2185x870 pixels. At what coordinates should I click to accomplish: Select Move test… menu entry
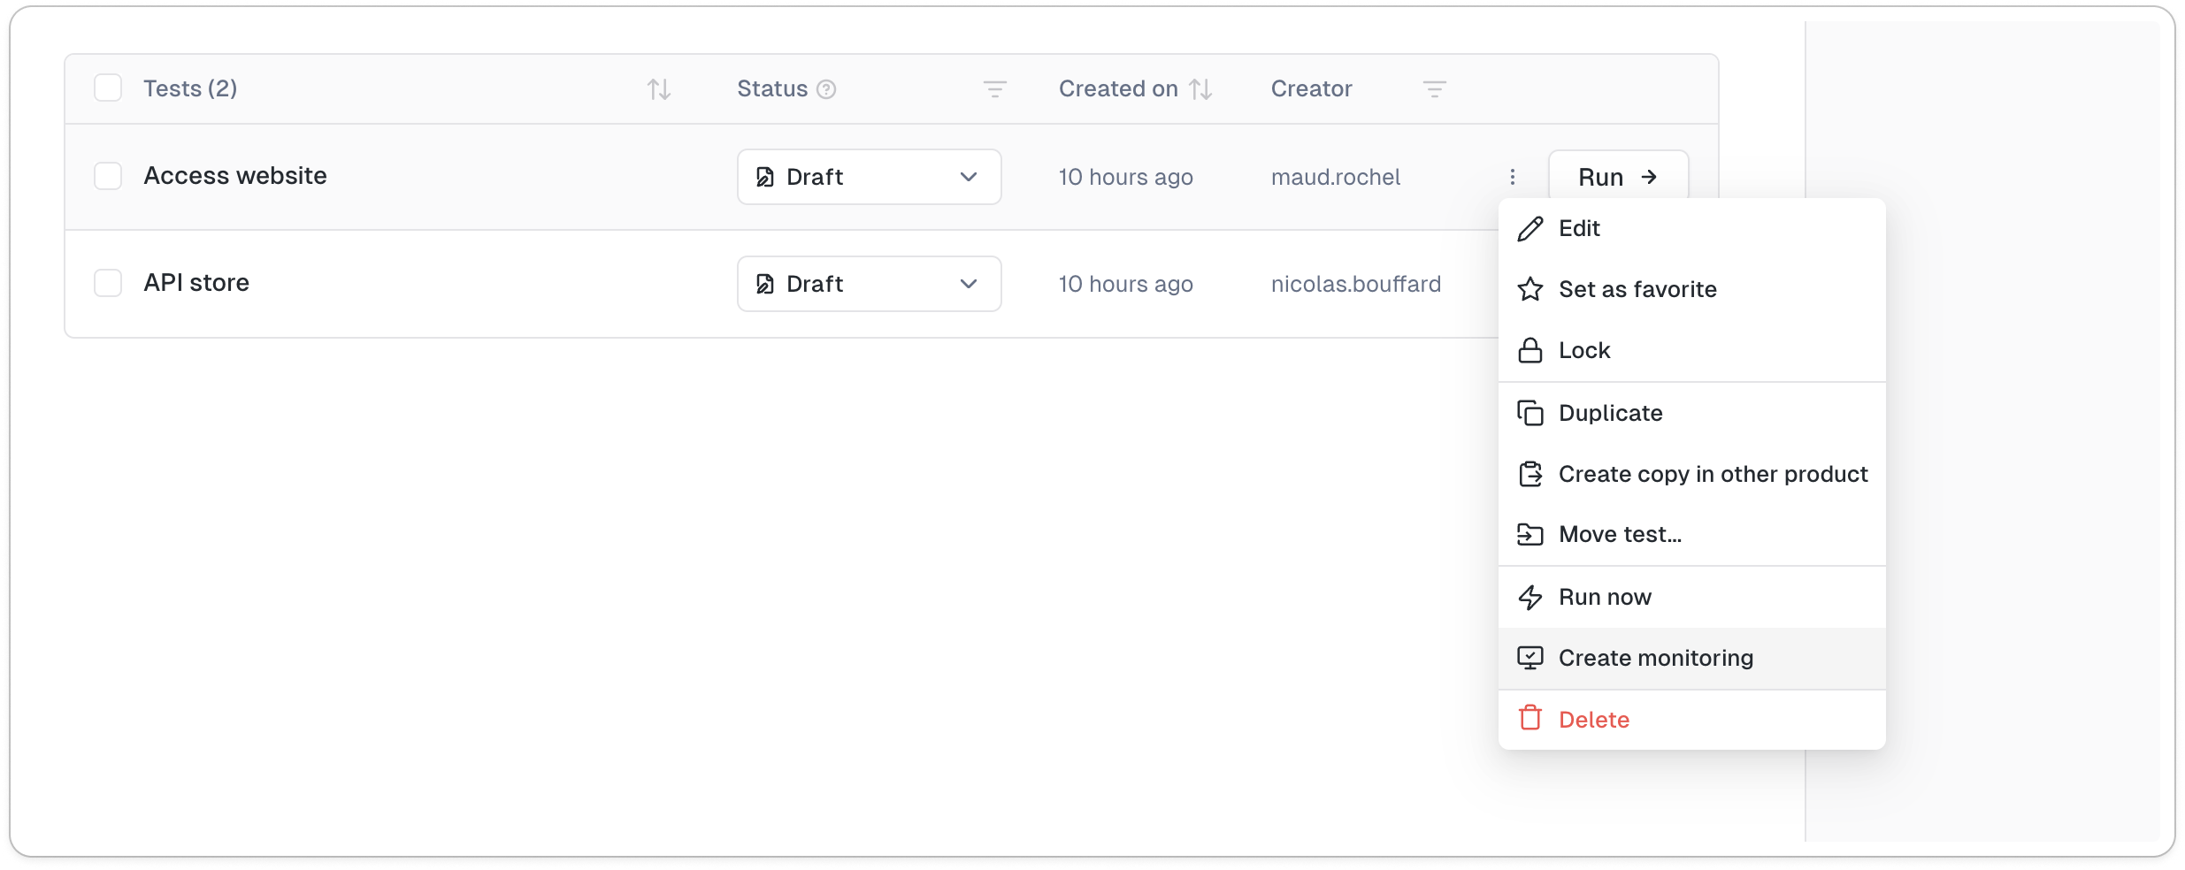tap(1620, 534)
